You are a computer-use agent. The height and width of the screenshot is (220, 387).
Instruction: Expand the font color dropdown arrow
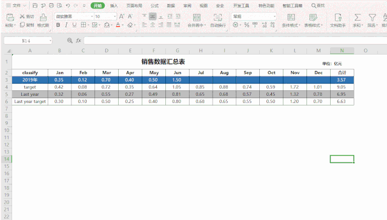(x=123, y=25)
